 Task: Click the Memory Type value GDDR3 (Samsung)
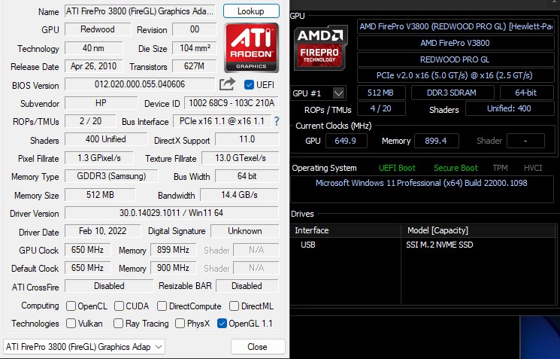click(111, 176)
